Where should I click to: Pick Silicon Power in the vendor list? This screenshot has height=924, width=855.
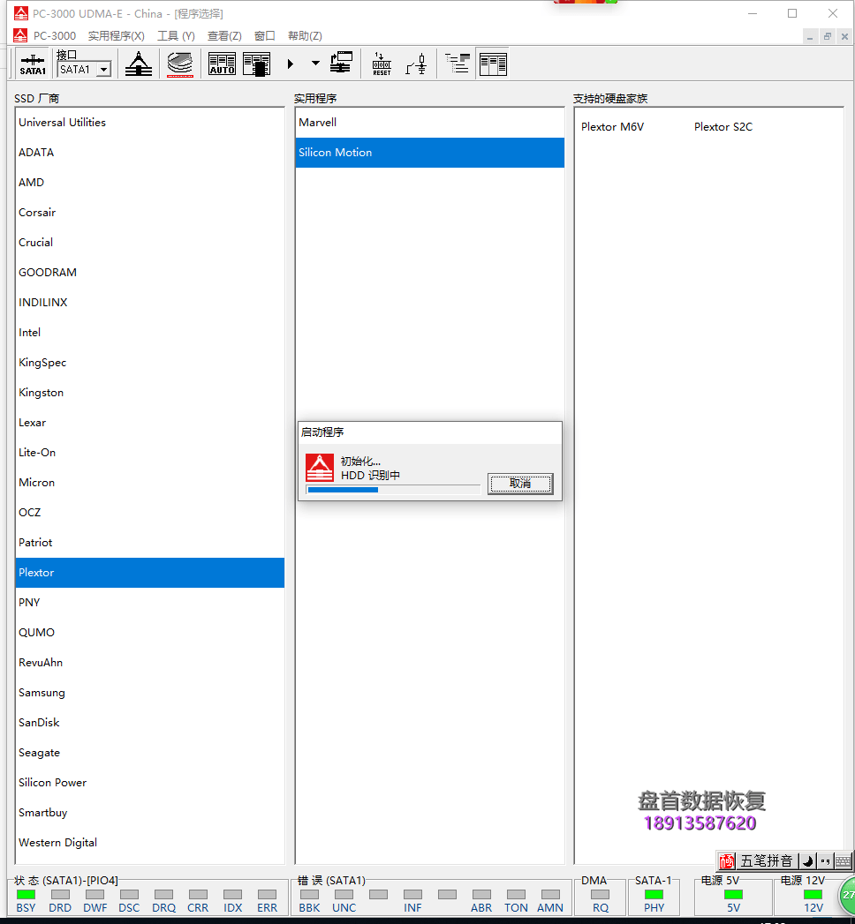[x=150, y=783]
